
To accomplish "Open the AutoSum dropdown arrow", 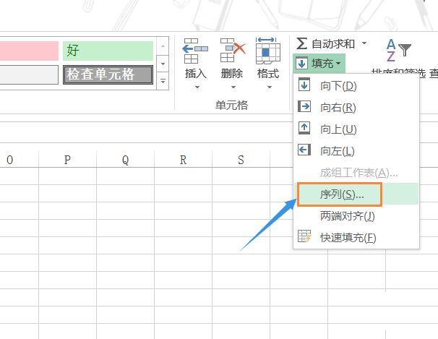I will tap(364, 44).
